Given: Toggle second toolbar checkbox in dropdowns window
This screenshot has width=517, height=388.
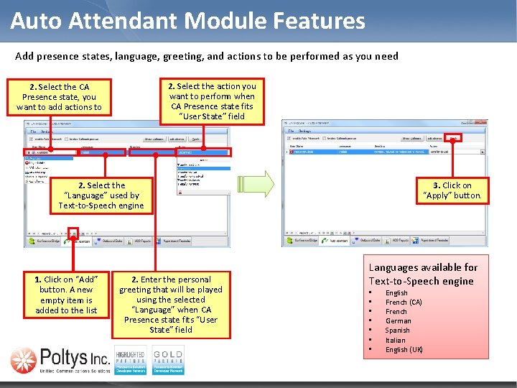Looking at the screenshot, I should [x=66, y=139].
